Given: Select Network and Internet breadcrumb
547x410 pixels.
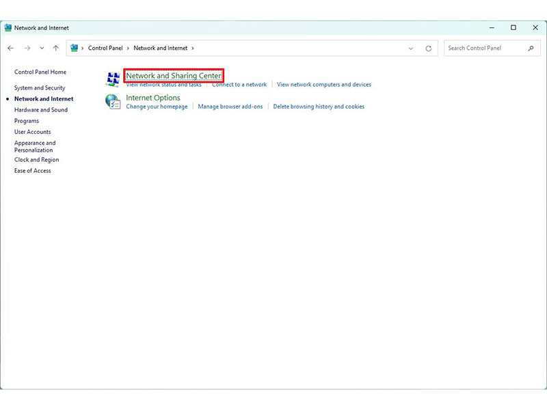Looking at the screenshot, I should click(x=161, y=48).
